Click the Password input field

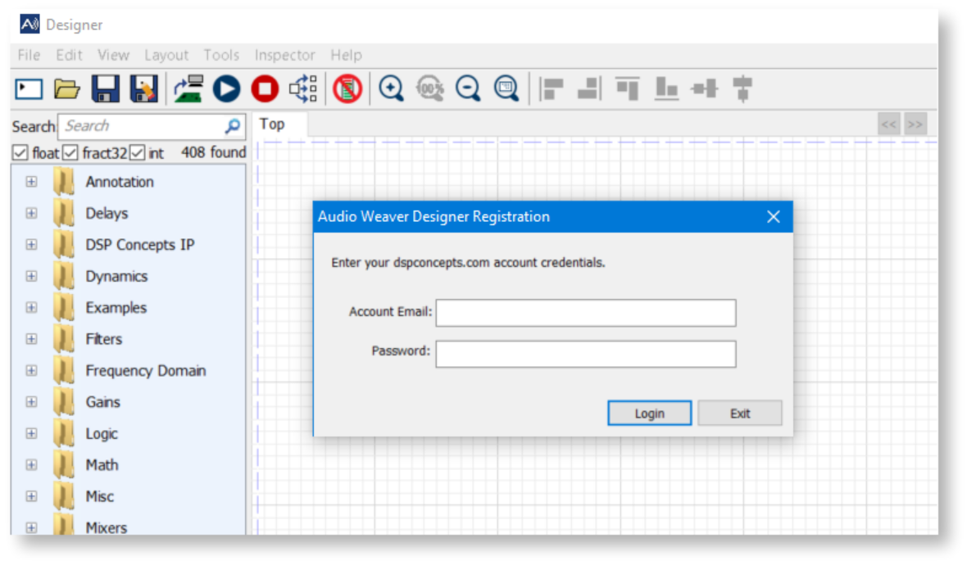point(586,355)
